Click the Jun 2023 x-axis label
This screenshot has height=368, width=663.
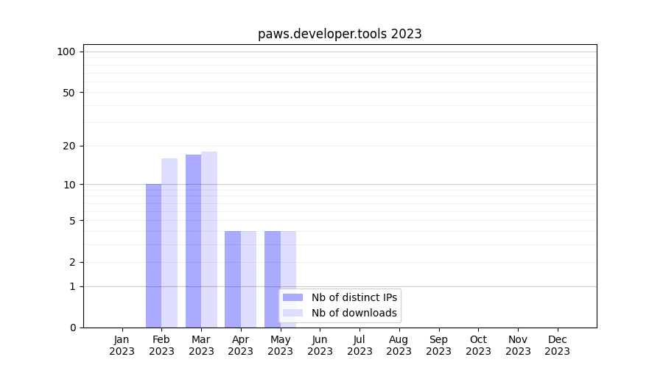point(320,345)
